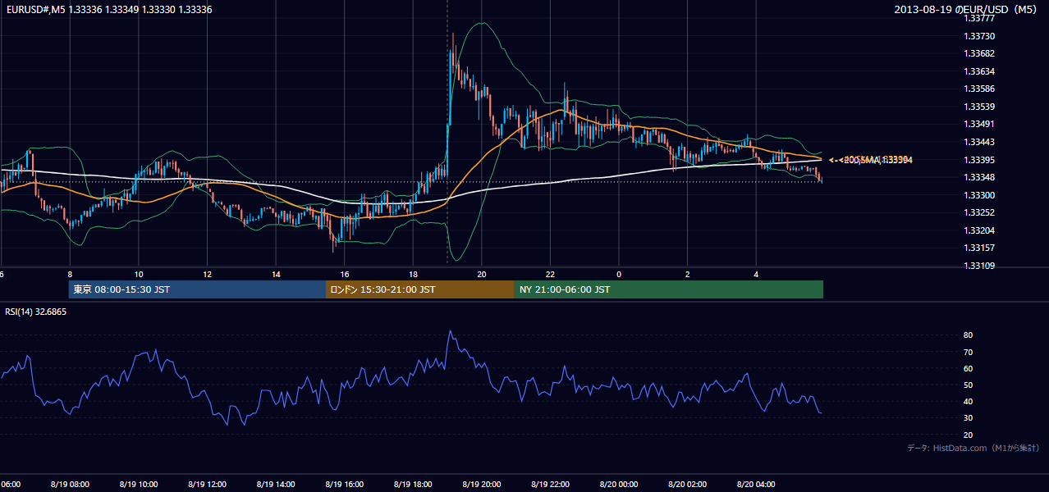This screenshot has height=492, width=1049.
Task: Click the EURUSD#,M5 title with OHLC prices
Action: 108,9
